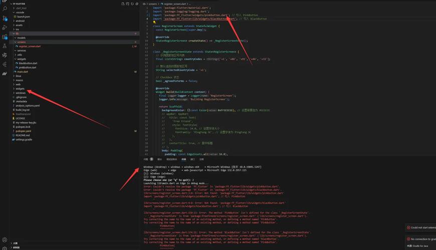The height and width of the screenshot is (250, 436).
Task: Collapse the inner lib widgets folder
Action: coord(22,59)
